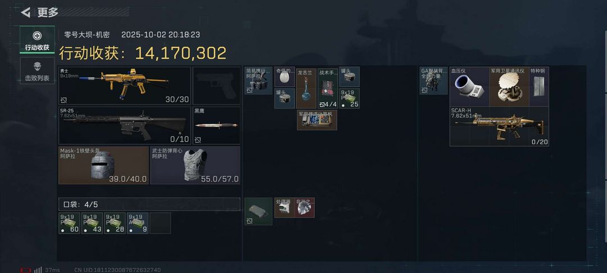Click the 口袋: 4/5 header bar
The width and height of the screenshot is (607, 273).
click(x=150, y=204)
